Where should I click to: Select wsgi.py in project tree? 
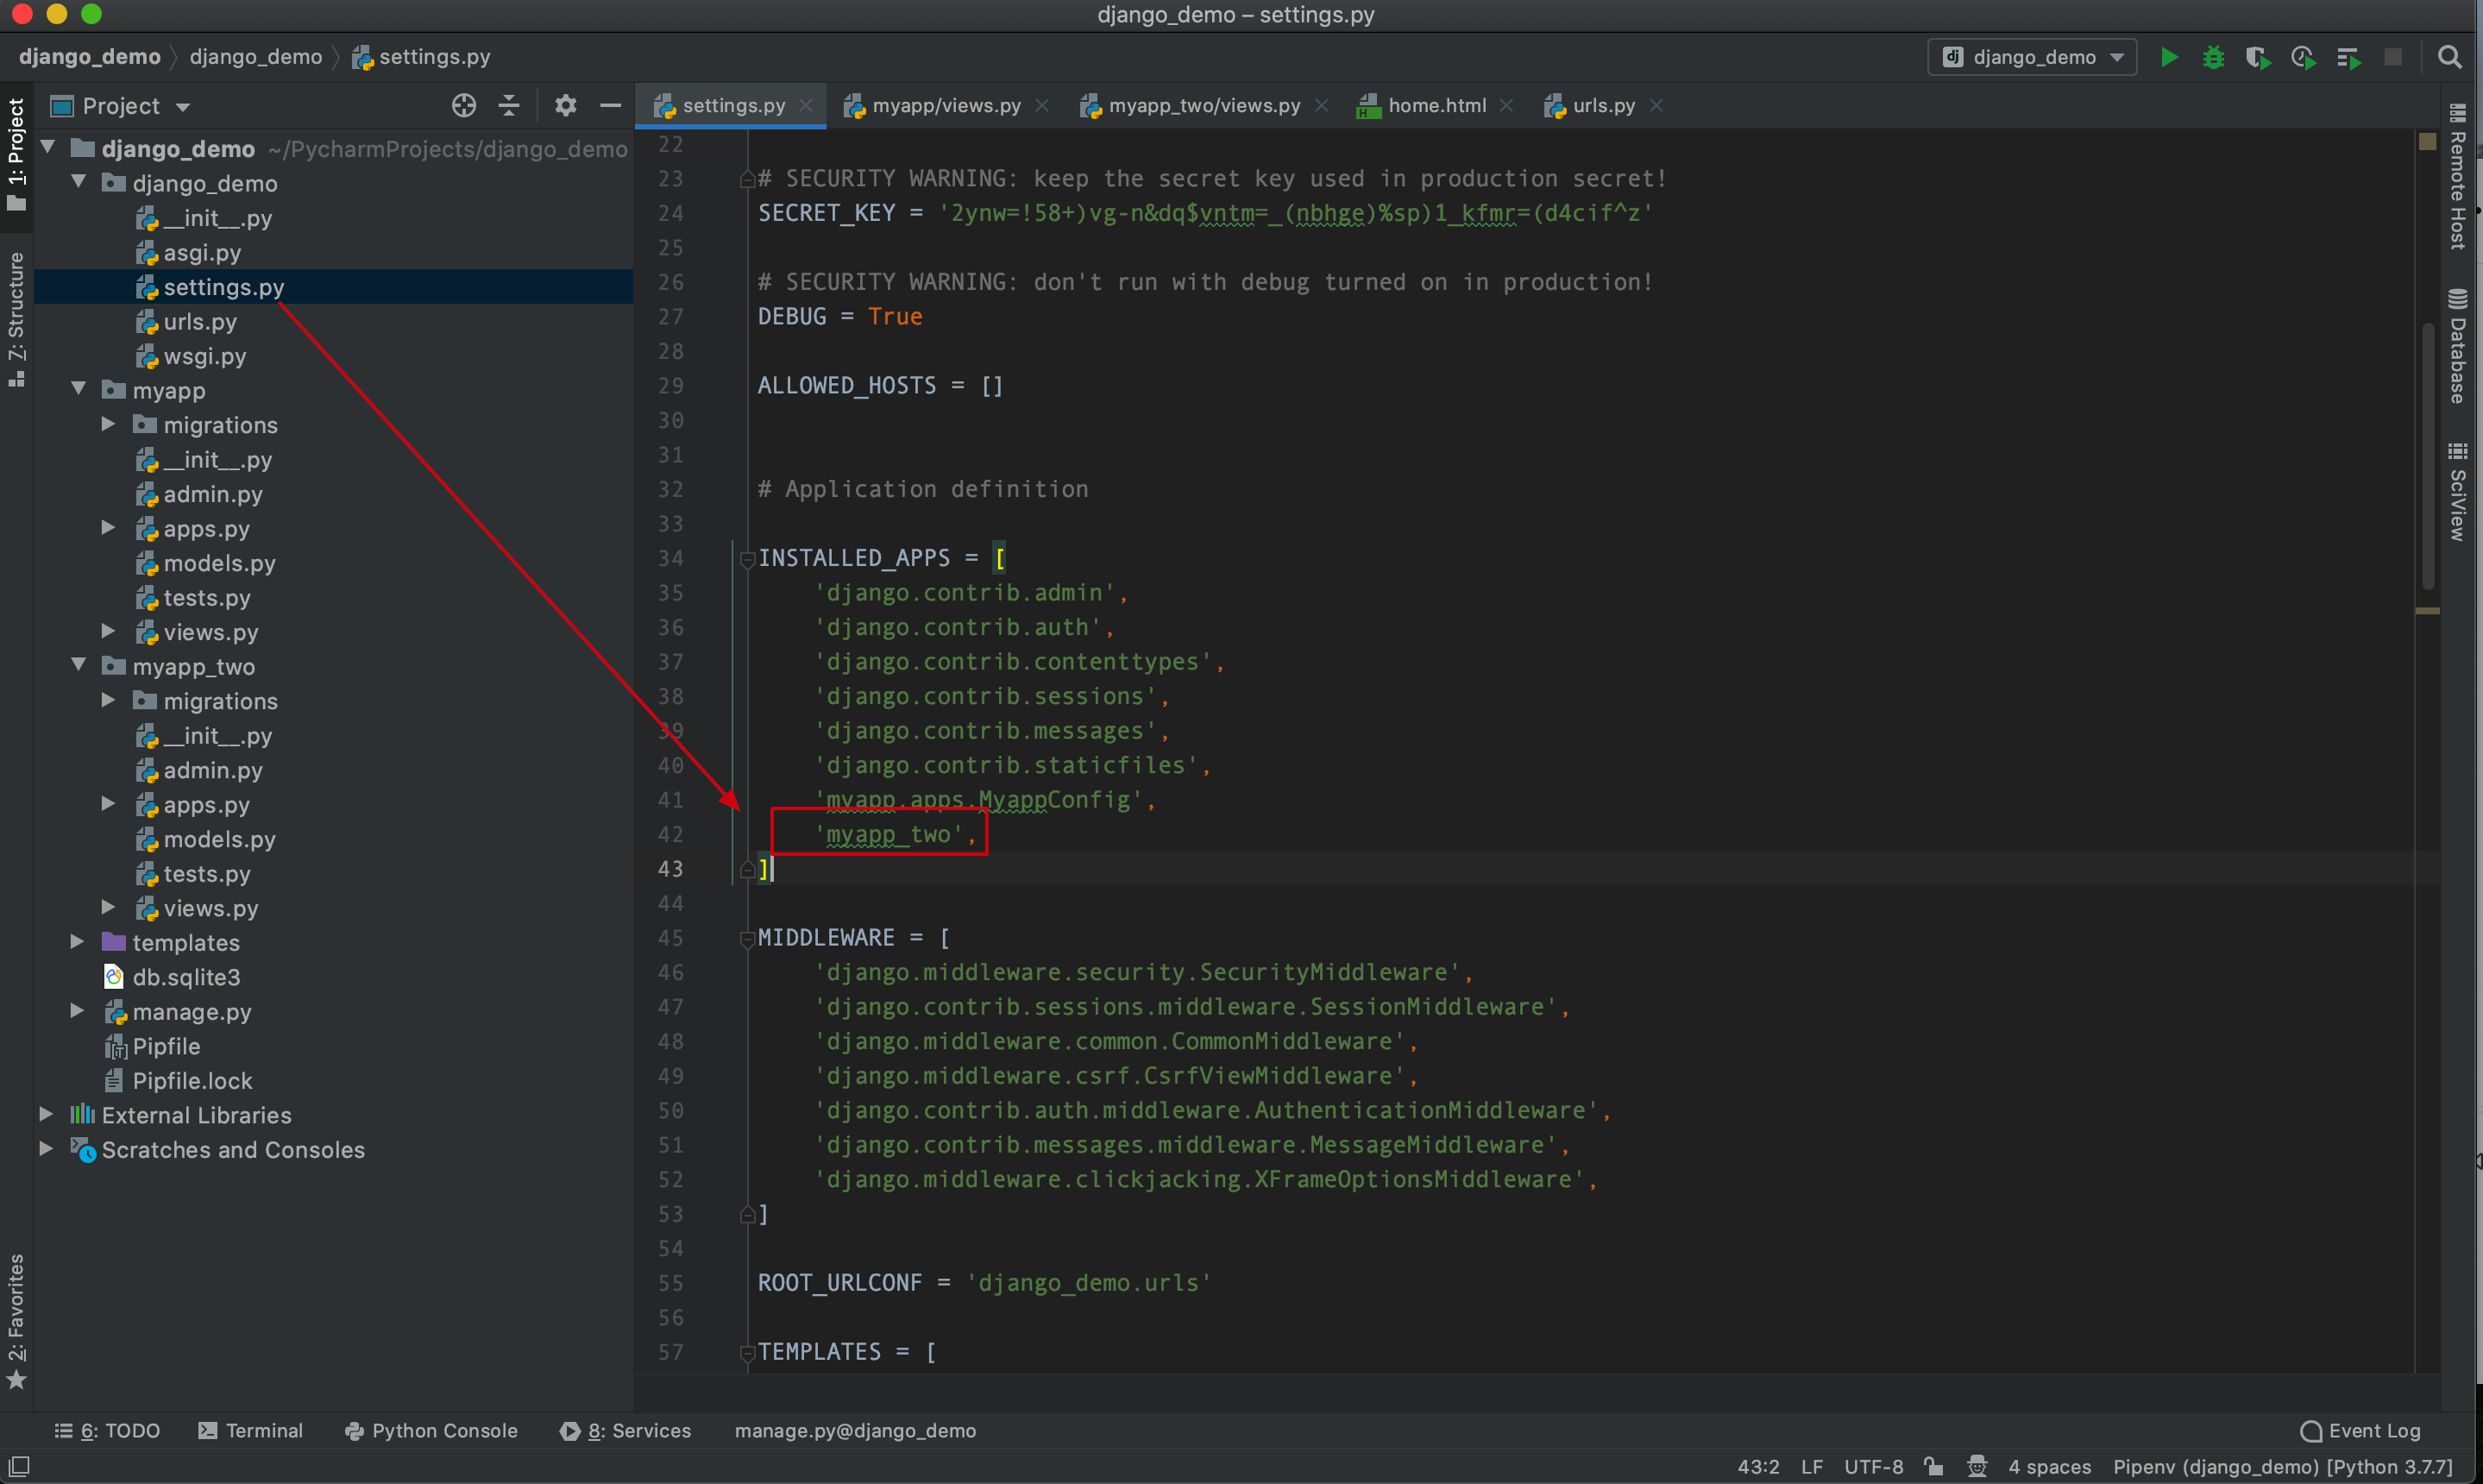pos(204,356)
